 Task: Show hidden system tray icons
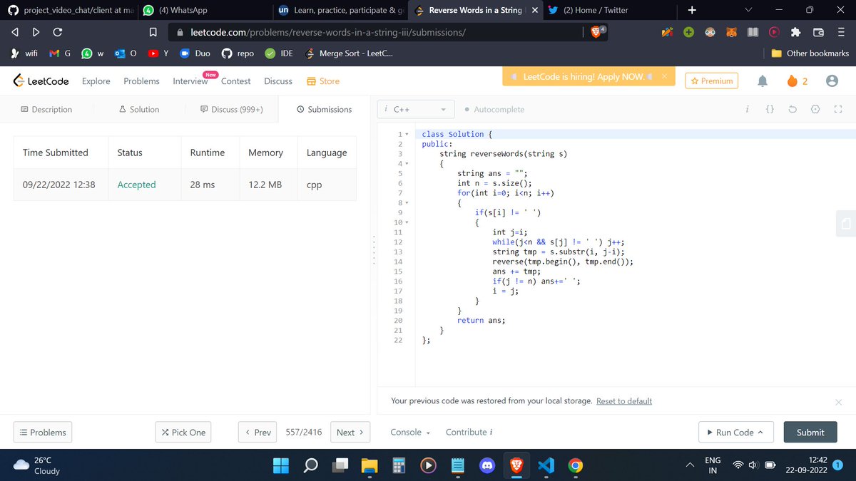click(x=690, y=465)
